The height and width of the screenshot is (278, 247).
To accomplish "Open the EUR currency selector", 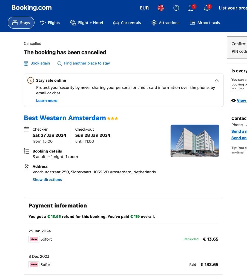I will point(144,8).
